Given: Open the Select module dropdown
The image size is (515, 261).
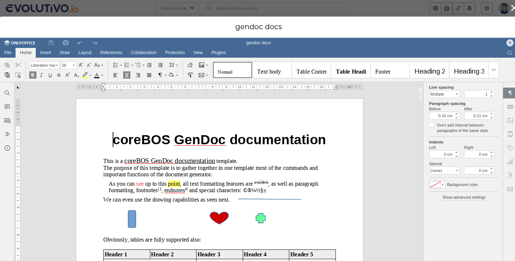Looking at the screenshot, I should [x=177, y=8].
